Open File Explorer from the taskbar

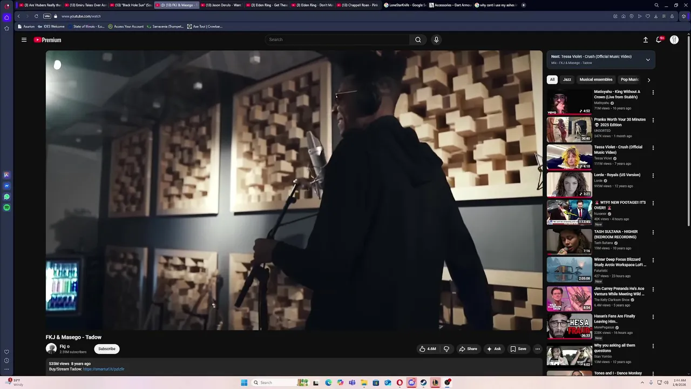(x=364, y=383)
